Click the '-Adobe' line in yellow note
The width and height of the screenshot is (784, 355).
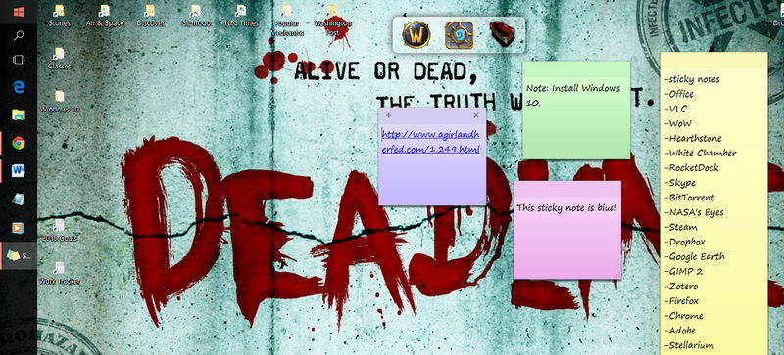(x=680, y=331)
